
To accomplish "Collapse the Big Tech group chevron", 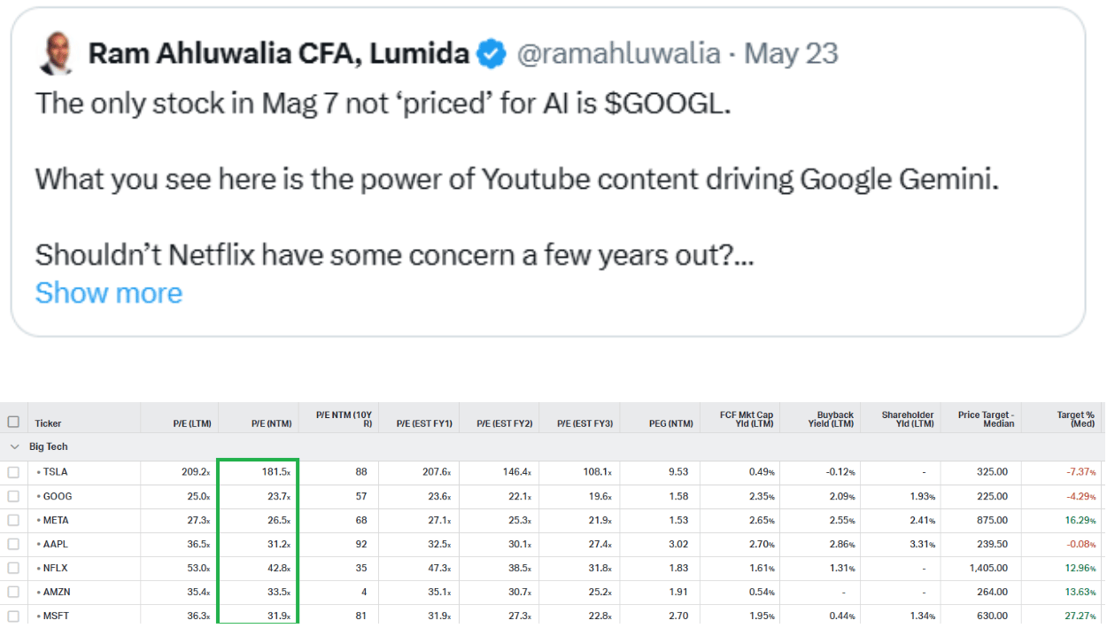I will pos(13,446).
